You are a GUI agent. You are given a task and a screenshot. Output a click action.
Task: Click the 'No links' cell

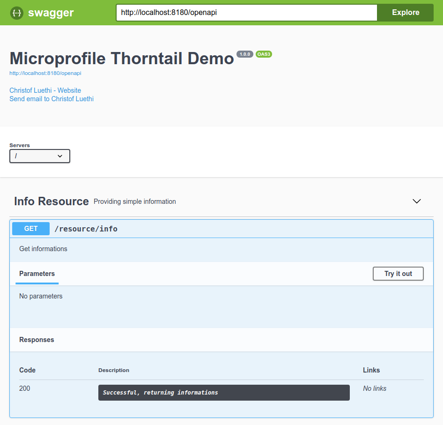(x=374, y=388)
